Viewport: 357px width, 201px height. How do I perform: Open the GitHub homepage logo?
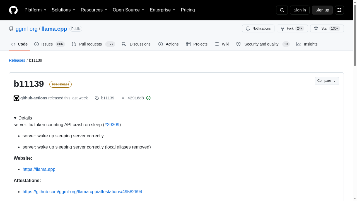tap(13, 10)
